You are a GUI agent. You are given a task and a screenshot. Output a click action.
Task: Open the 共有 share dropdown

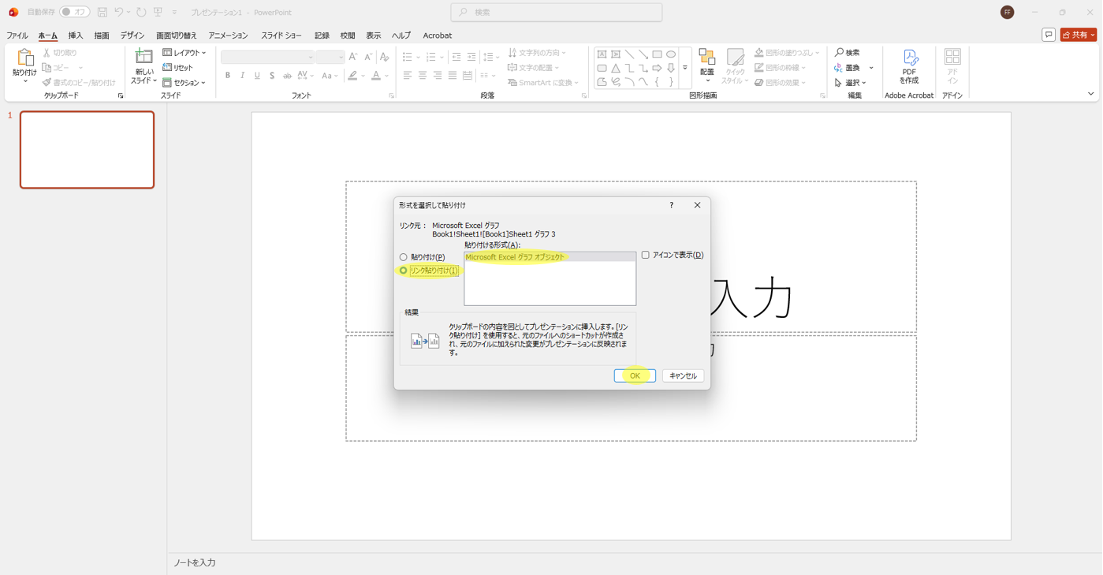[x=1078, y=35]
